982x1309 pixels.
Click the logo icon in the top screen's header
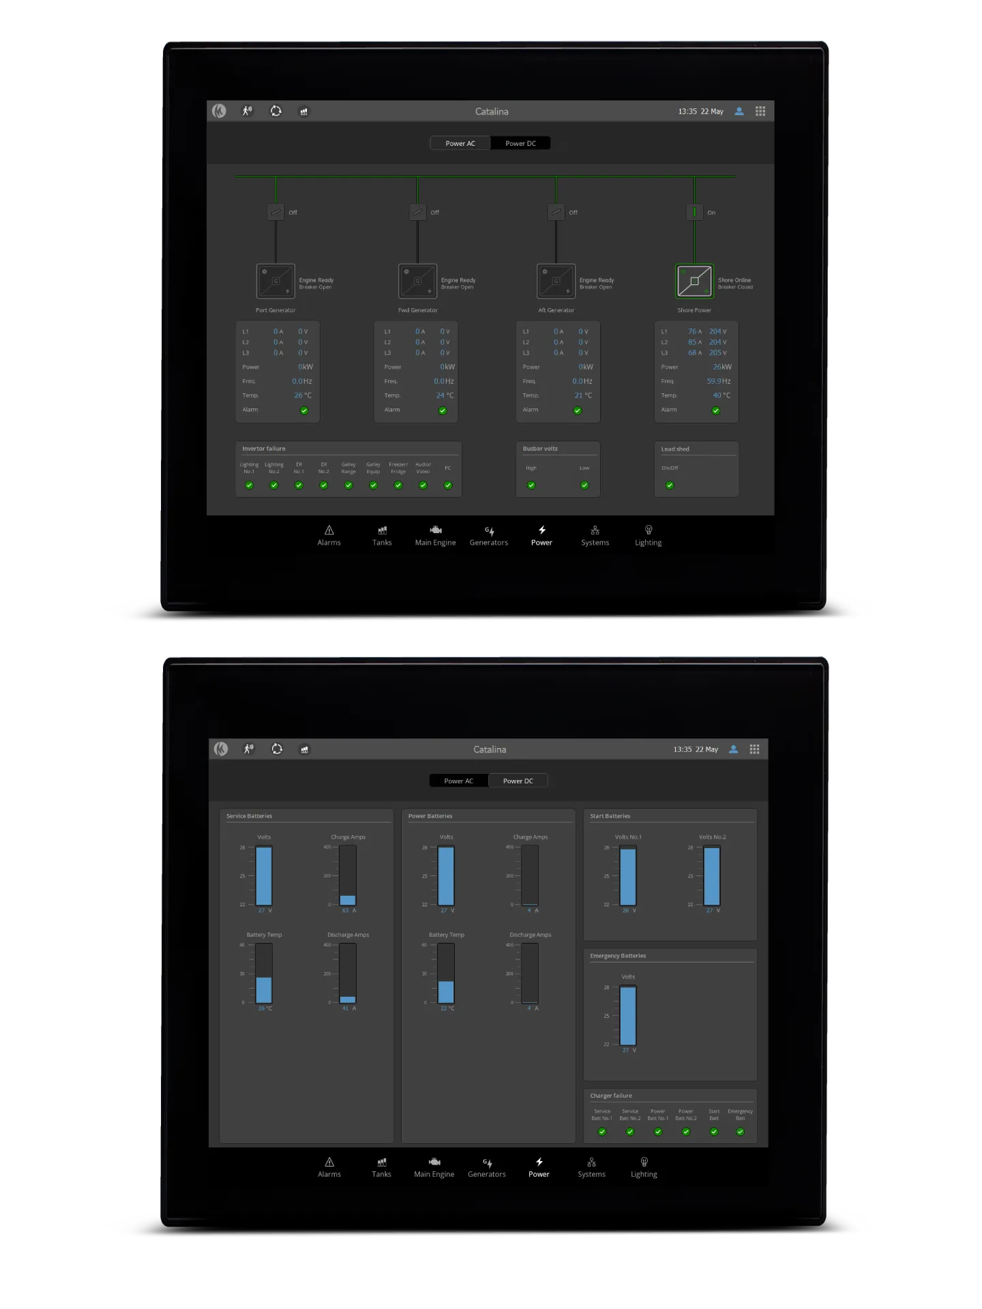[219, 110]
